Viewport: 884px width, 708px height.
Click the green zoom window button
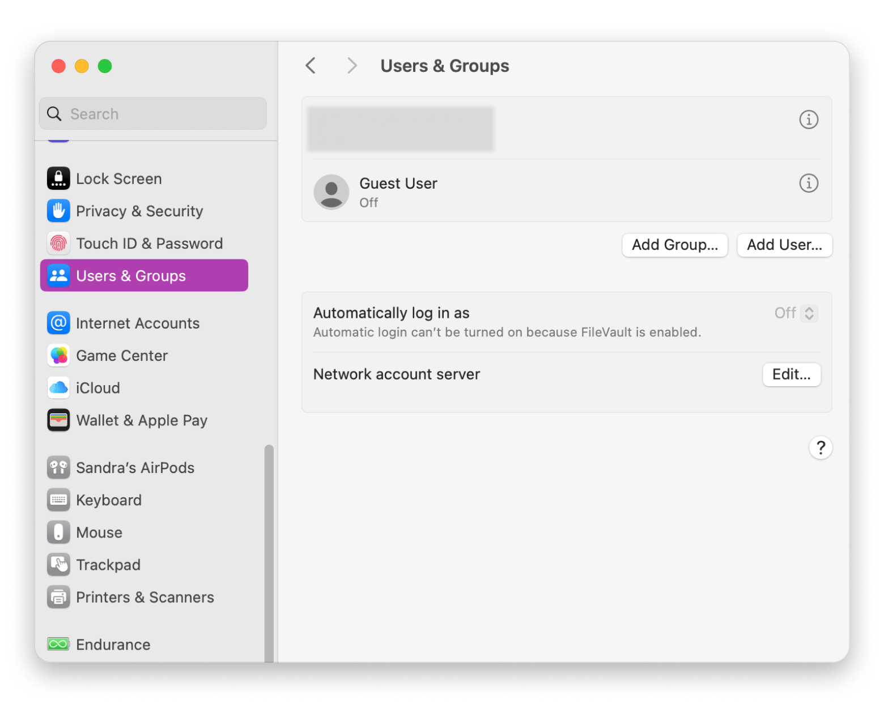click(105, 66)
